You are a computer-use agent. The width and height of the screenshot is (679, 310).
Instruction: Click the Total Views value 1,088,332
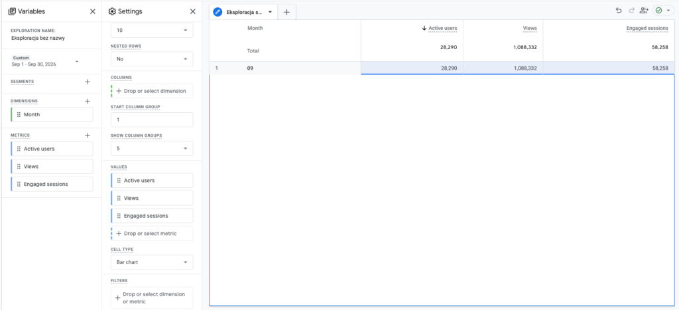524,47
